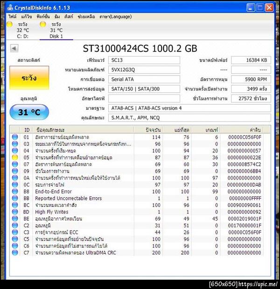
Task: Click blue status icon of attribute C5
Action: pos(15,239)
